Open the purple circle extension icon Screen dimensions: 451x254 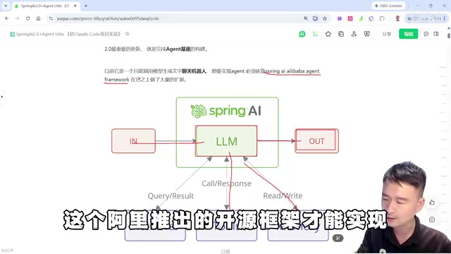(371, 18)
